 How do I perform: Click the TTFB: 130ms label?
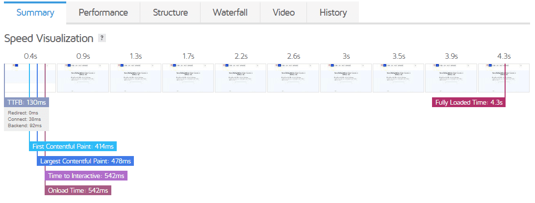pyautogui.click(x=26, y=102)
